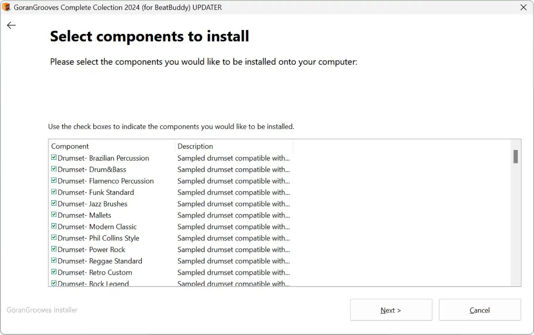Disable Drumset- Phil Collins Style
The height and width of the screenshot is (335, 534).
click(x=54, y=237)
